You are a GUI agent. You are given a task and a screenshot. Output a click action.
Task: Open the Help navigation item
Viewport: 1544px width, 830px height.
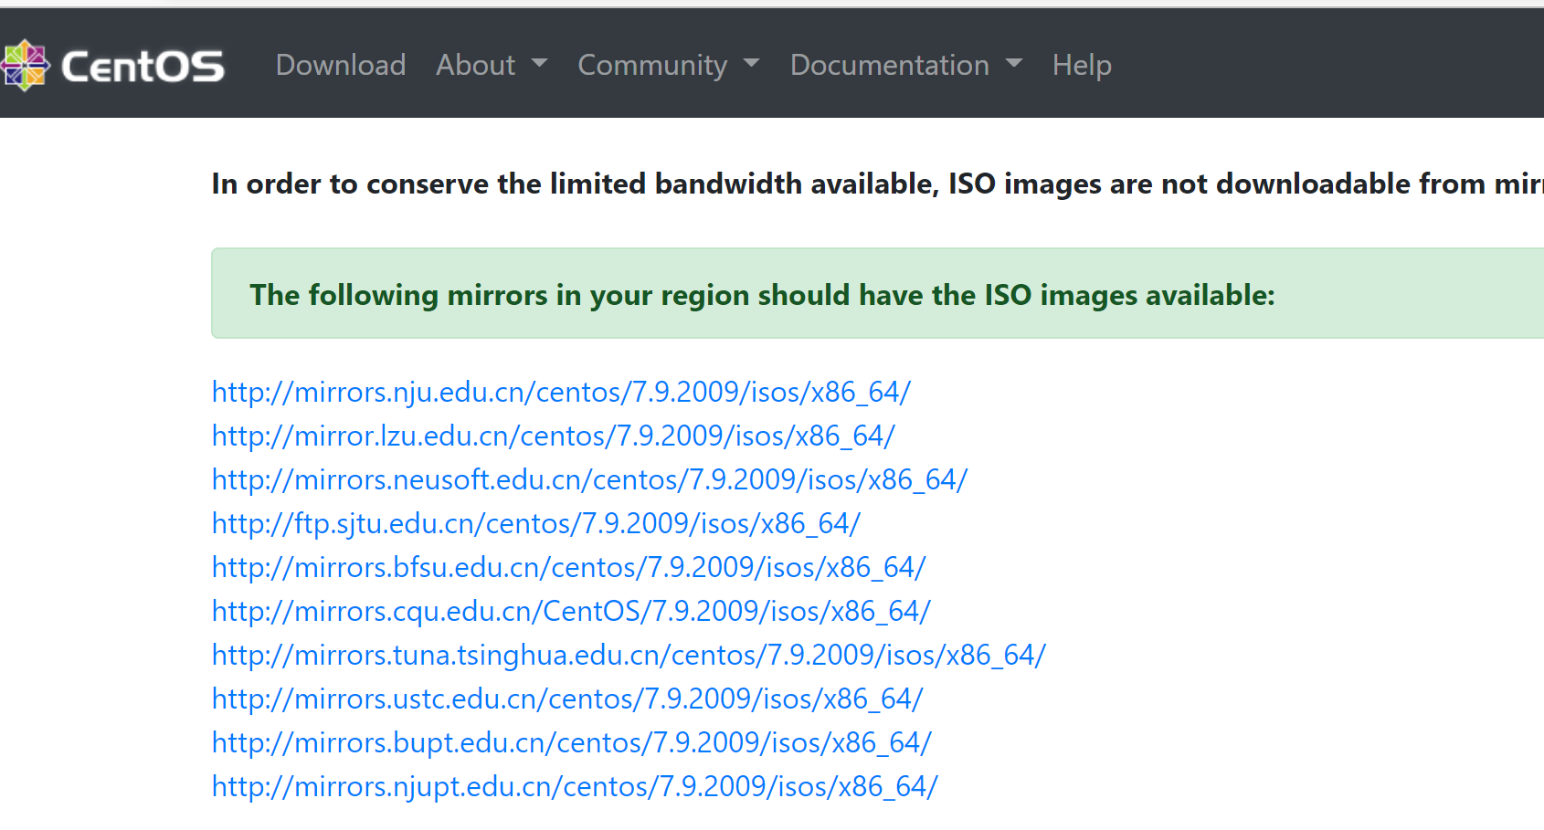click(1082, 65)
